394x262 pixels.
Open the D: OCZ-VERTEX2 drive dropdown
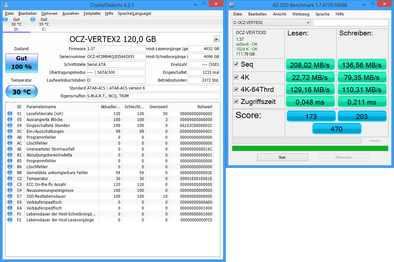271,23
